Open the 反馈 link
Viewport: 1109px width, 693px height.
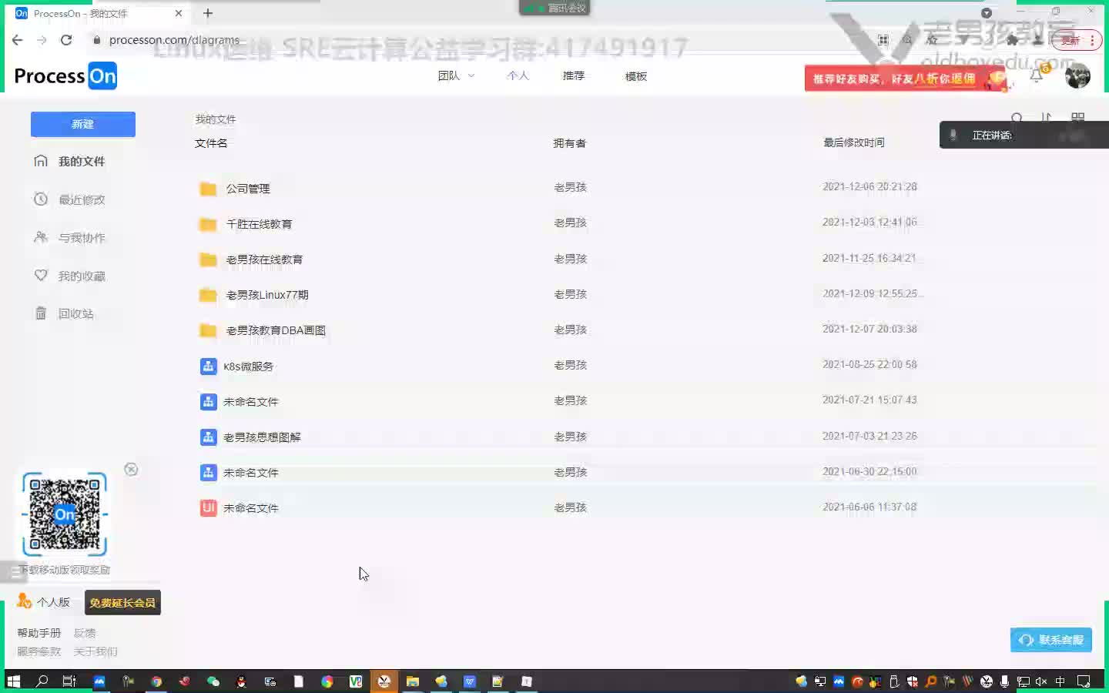pyautogui.click(x=85, y=633)
